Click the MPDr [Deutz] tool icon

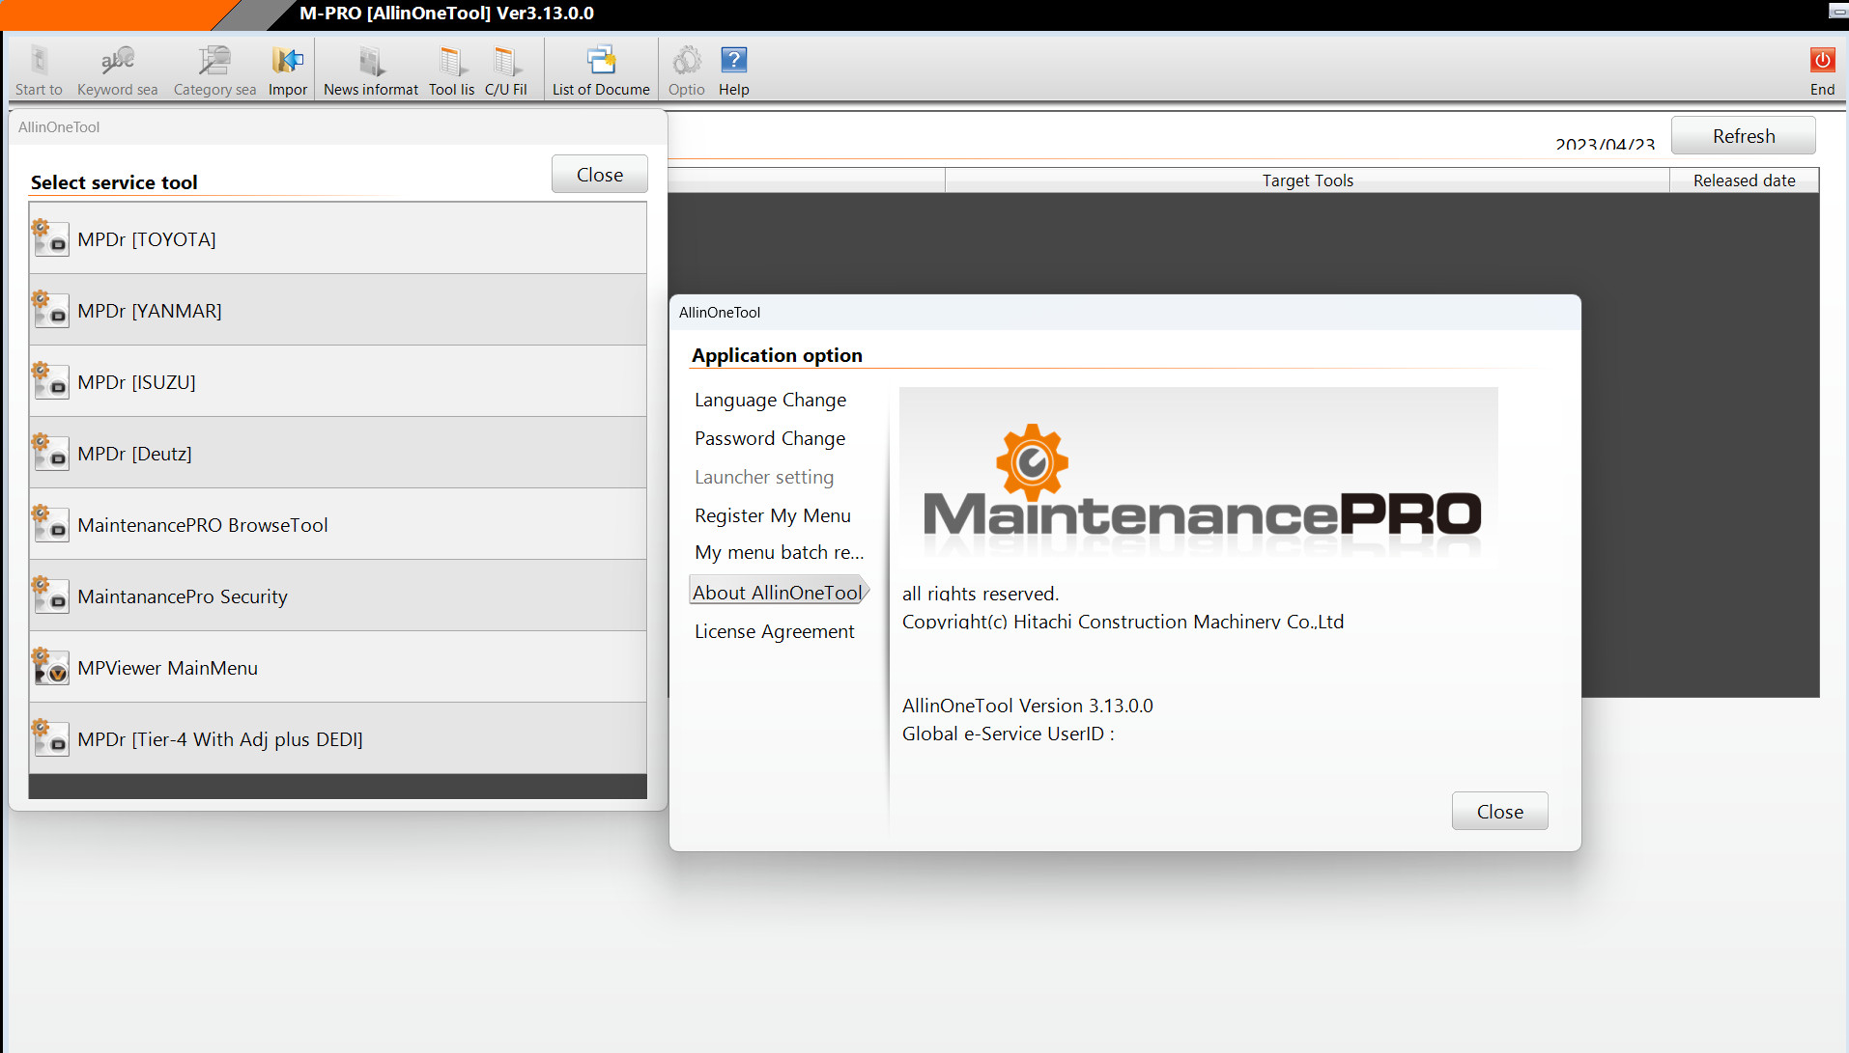tap(49, 453)
